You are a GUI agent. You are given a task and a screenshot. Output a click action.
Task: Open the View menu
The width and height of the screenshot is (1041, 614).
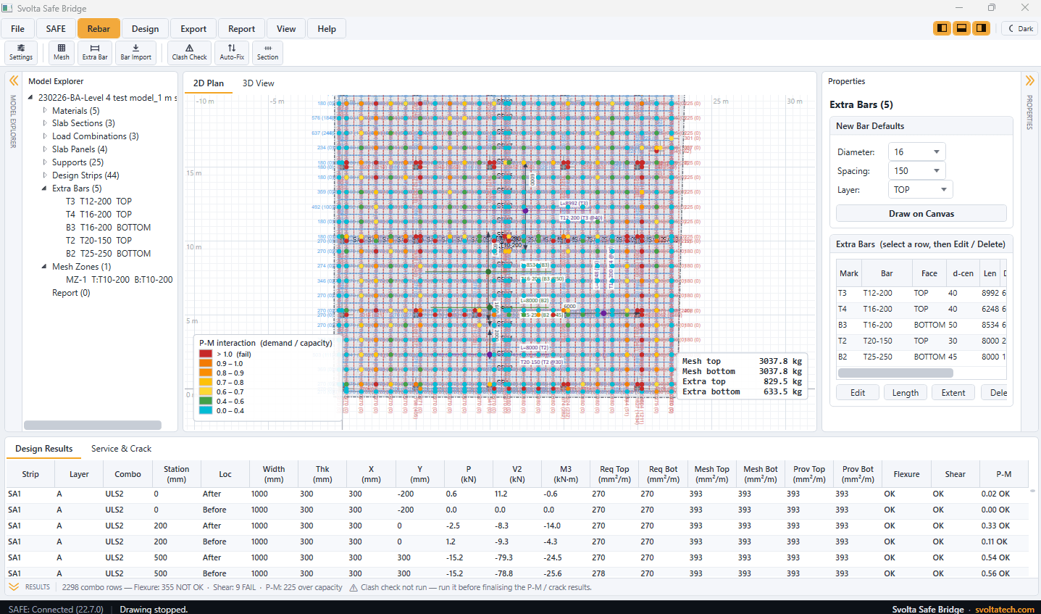click(x=286, y=29)
